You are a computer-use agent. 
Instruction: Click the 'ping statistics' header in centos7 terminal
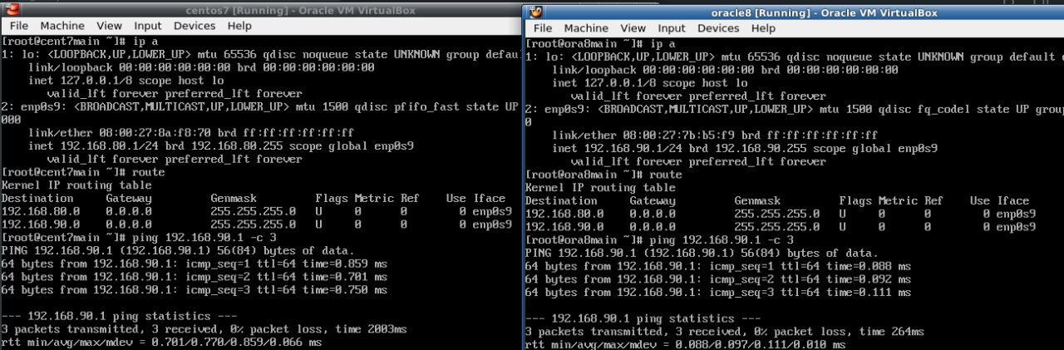119,317
